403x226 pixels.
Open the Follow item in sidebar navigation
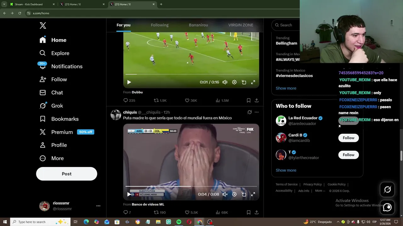(53, 79)
